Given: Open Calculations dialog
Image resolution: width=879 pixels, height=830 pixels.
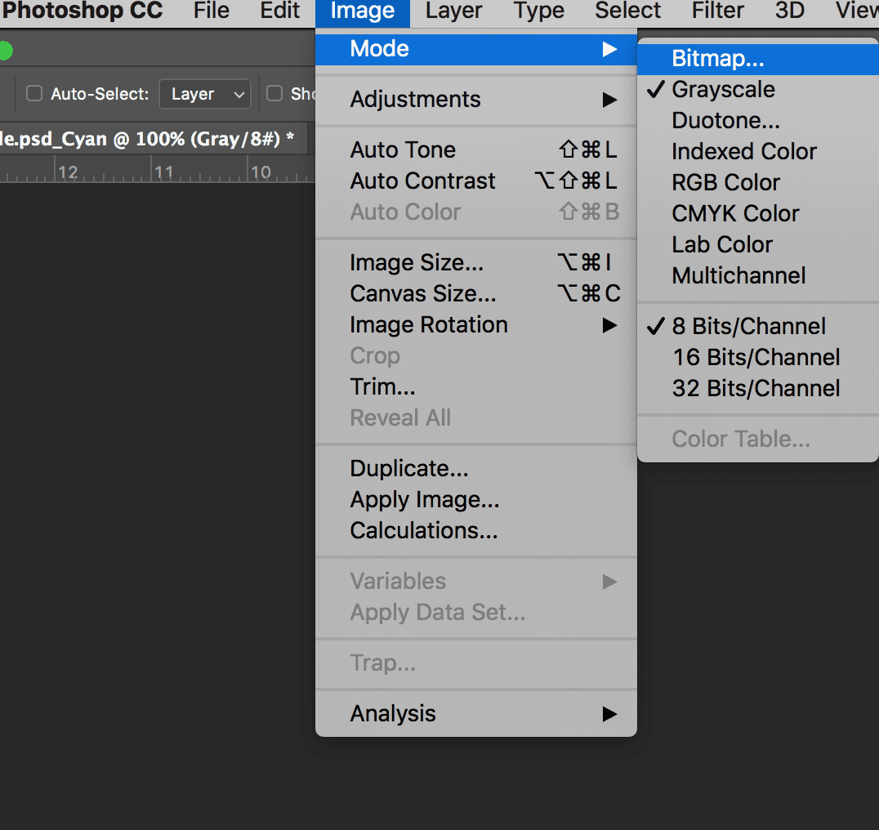Looking at the screenshot, I should point(476,531).
